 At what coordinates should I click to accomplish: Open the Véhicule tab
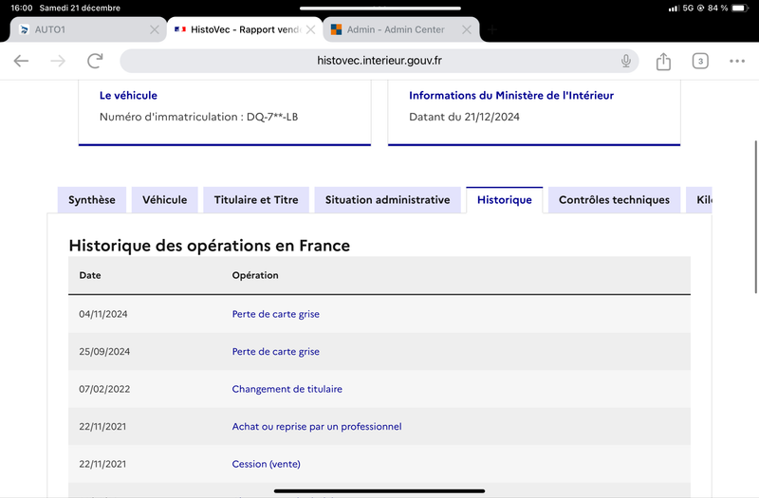(164, 200)
